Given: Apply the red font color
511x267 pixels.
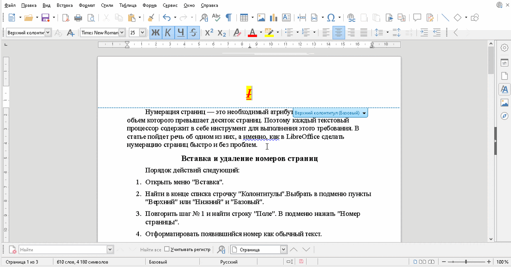Looking at the screenshot, I should 252,32.
